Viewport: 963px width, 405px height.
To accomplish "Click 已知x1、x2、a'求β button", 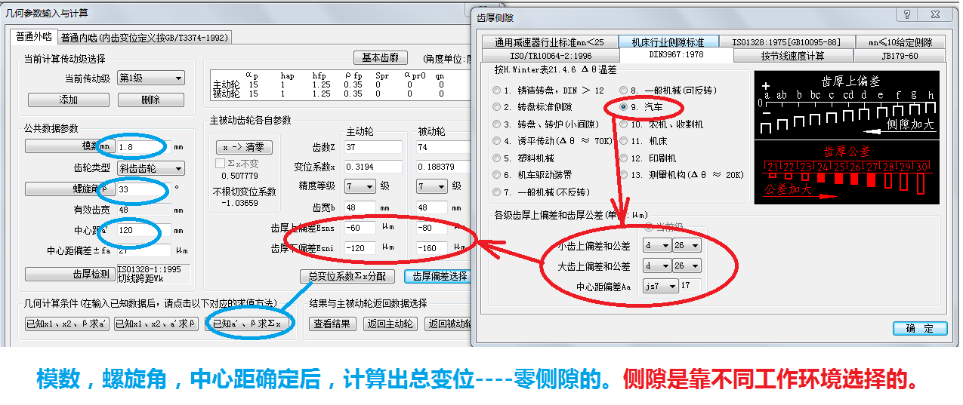I will (x=156, y=324).
